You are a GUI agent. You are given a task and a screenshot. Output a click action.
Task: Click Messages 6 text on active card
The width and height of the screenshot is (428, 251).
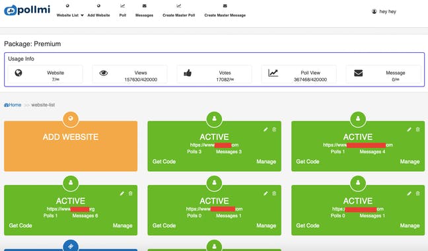(85, 216)
